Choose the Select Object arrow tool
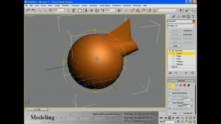This screenshot has width=221, height=124. coord(69,11)
